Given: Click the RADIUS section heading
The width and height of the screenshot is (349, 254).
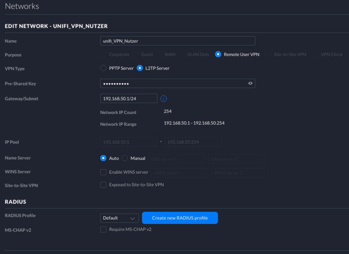Looking at the screenshot, I should [15, 202].
